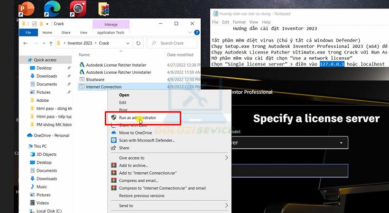The height and width of the screenshot is (213, 389).
Task: Open the Application Tools tab
Action: coord(111,33)
